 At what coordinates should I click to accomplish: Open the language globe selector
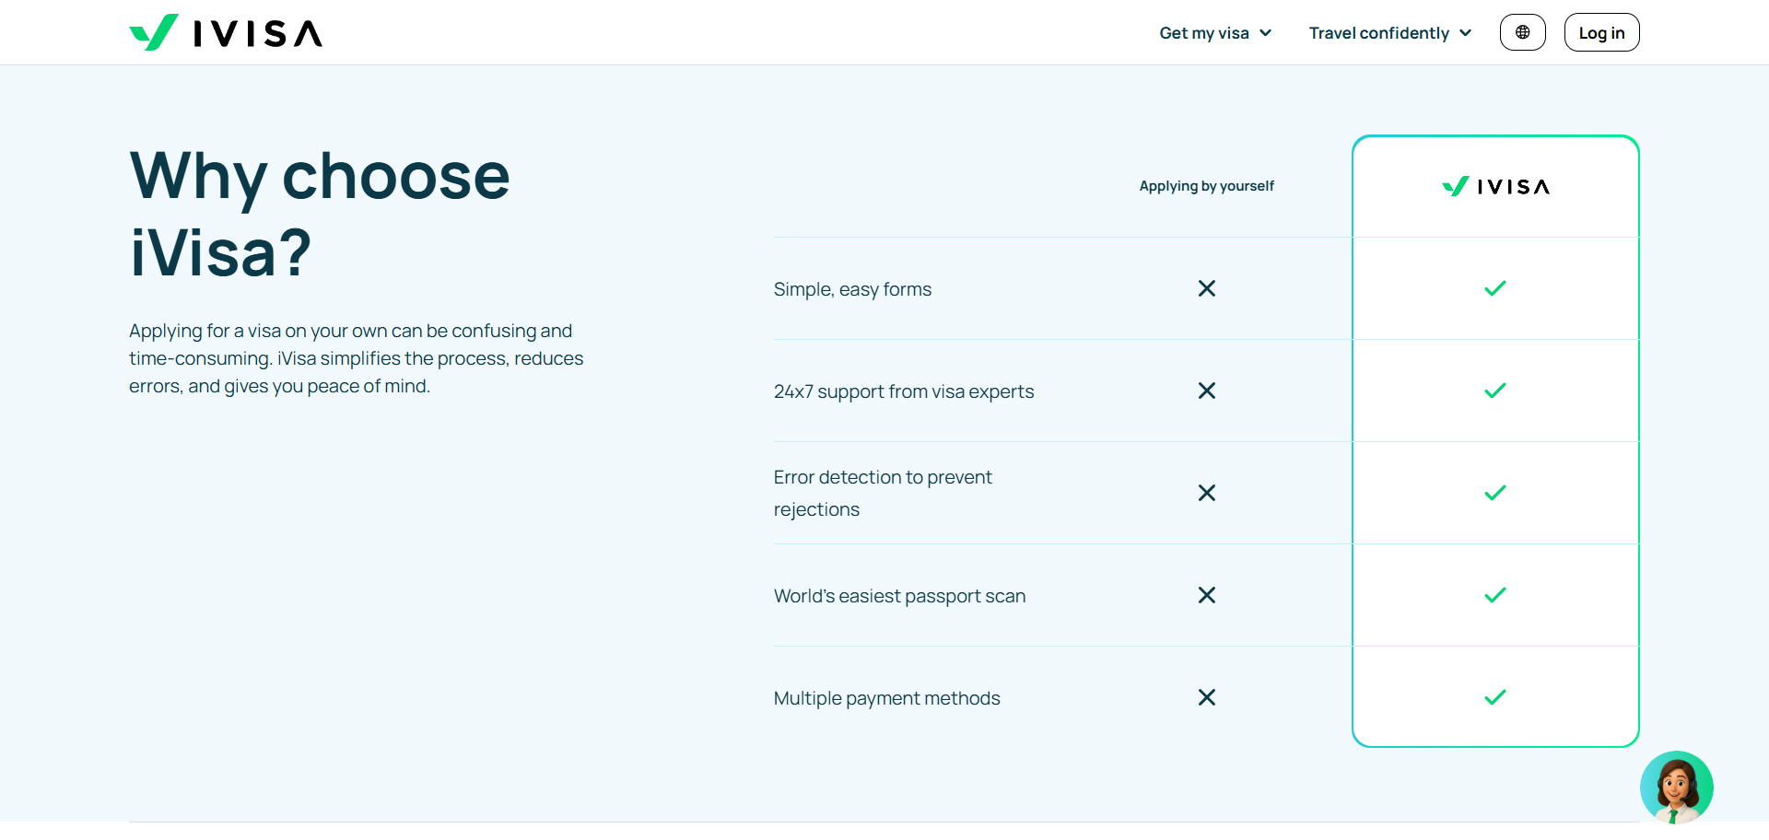[1522, 32]
